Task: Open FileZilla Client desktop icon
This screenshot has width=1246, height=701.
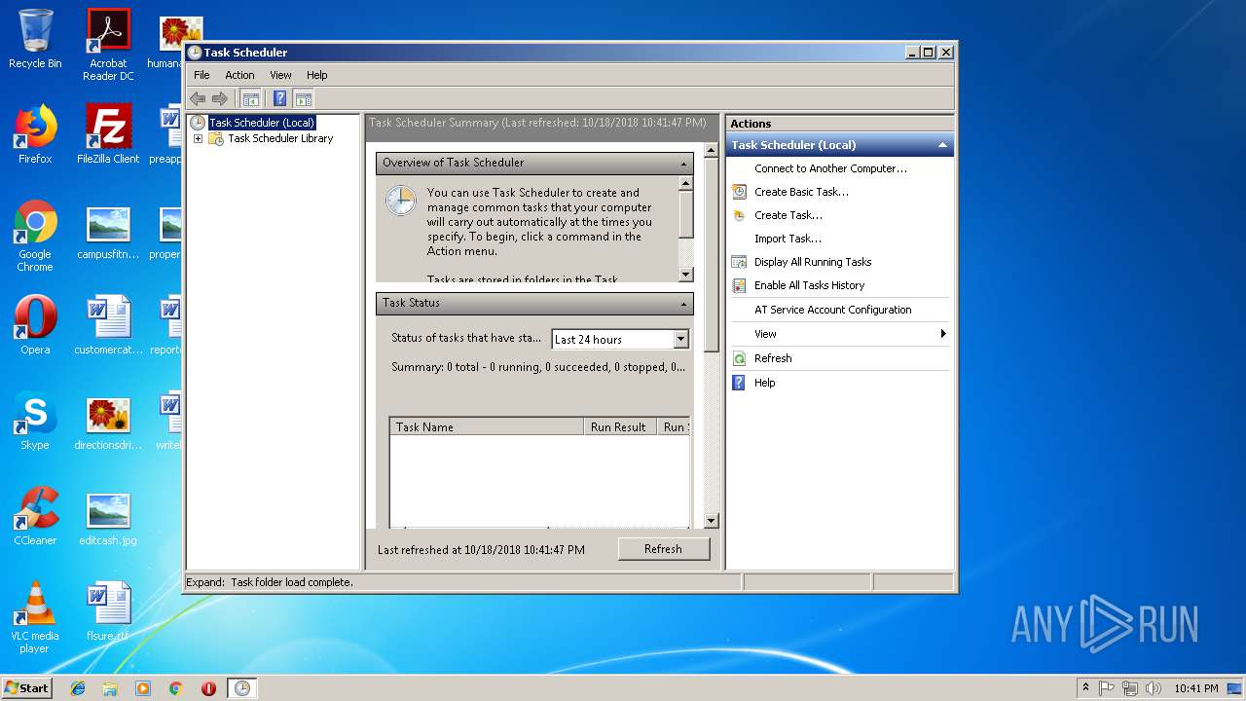Action: tap(108, 134)
